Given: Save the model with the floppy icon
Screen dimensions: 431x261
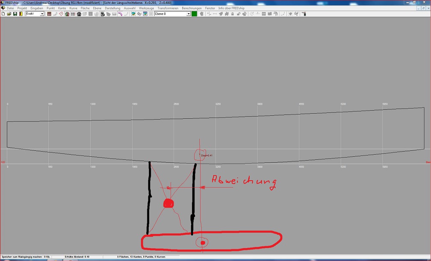Looking at the screenshot, I should pyautogui.click(x=15, y=14).
